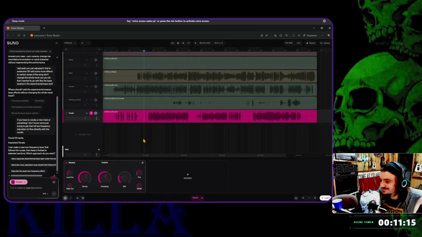Open the v5.5 model version dropdown
Screen dimensions: 422x237
pyautogui.click(x=45, y=194)
